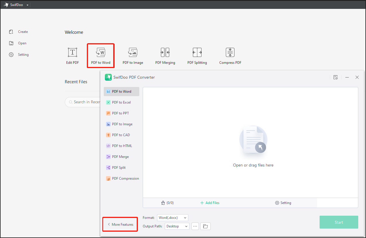Image resolution: width=366 pixels, height=238 pixels.
Task: Select PDF Compression in converter sidebar
Action: 122,178
